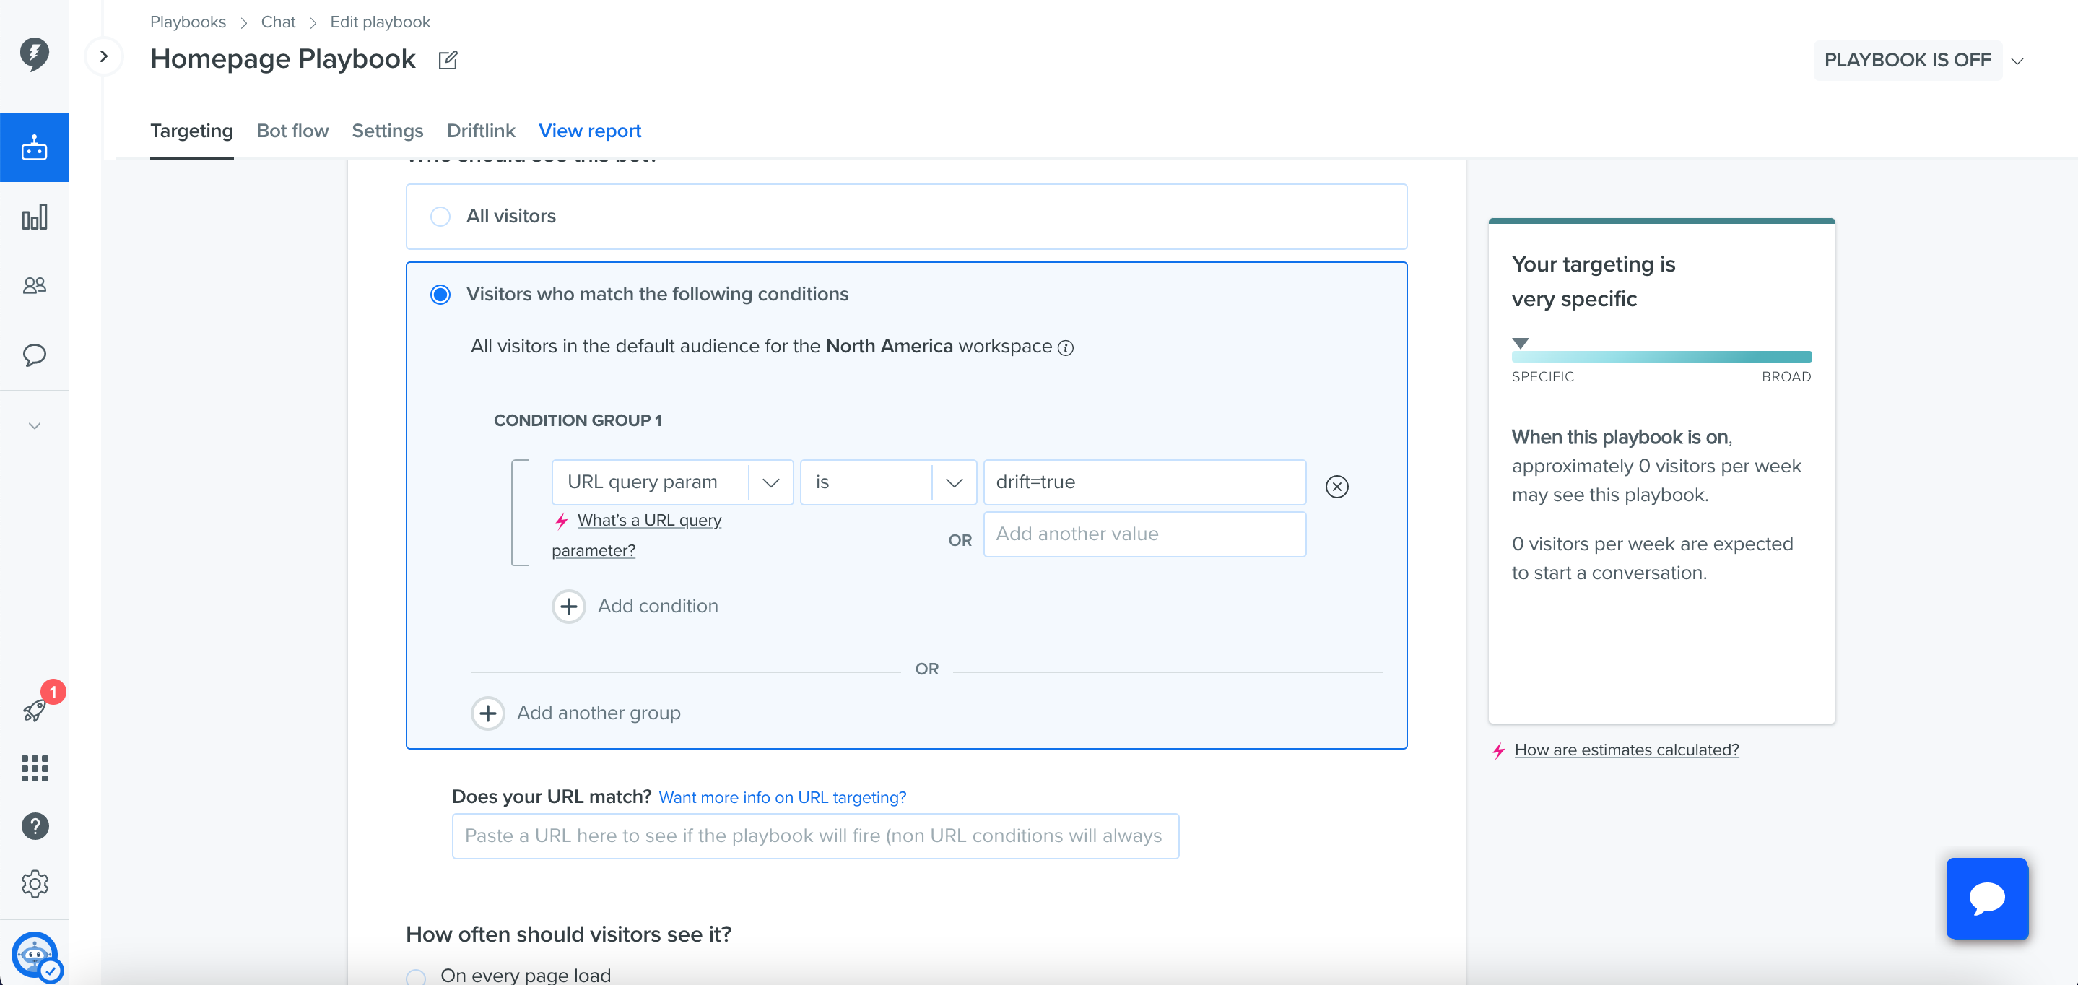Go to Playbooks breadcrumb
2078x985 pixels.
click(x=188, y=22)
